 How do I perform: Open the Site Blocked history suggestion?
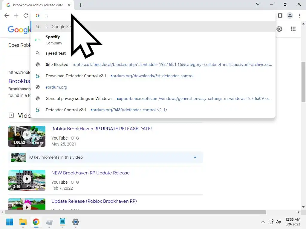(153, 64)
